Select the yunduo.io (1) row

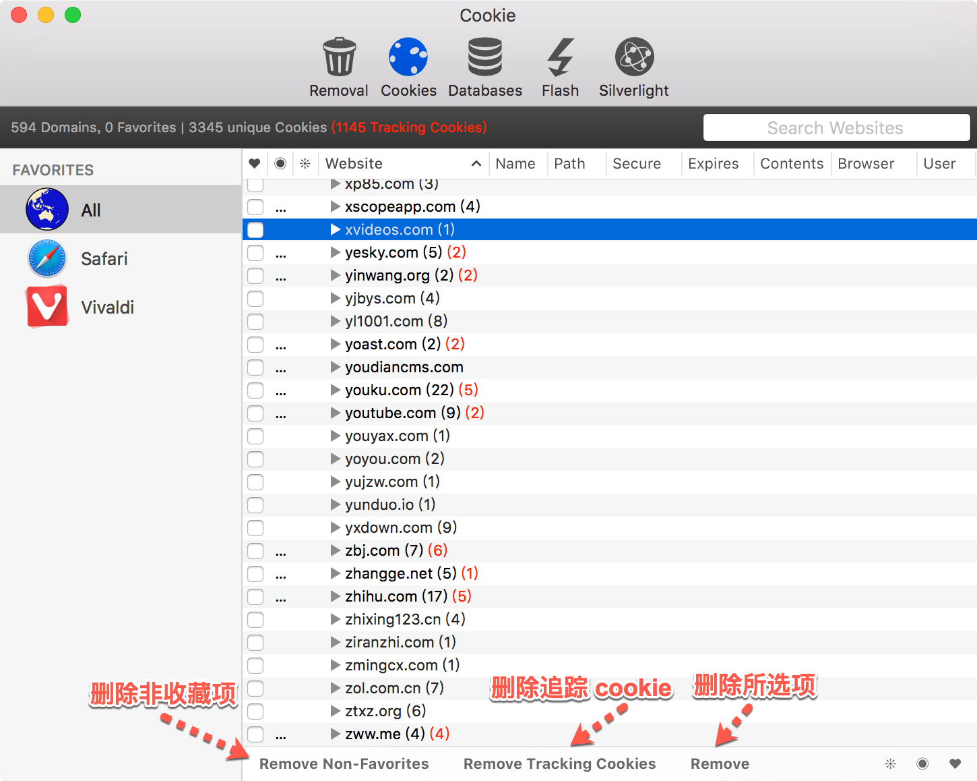pos(609,504)
